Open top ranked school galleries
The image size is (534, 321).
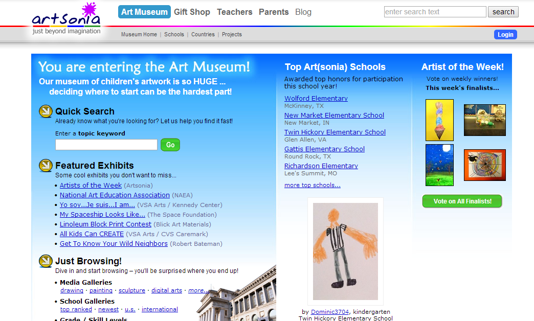pyautogui.click(x=76, y=309)
